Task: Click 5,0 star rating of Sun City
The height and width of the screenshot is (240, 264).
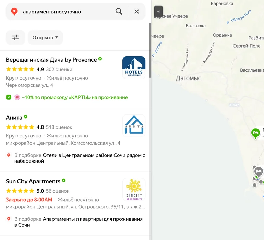Action: pyautogui.click(x=40, y=191)
